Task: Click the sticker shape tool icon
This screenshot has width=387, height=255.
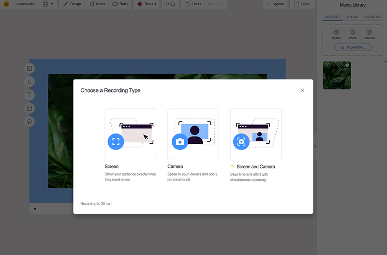Action: (x=30, y=121)
